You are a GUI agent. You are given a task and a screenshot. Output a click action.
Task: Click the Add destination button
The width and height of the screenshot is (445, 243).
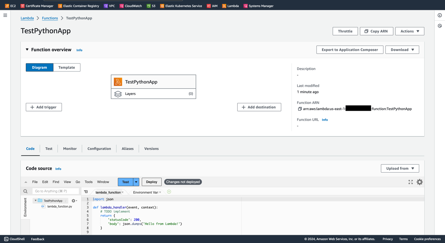[259, 107]
